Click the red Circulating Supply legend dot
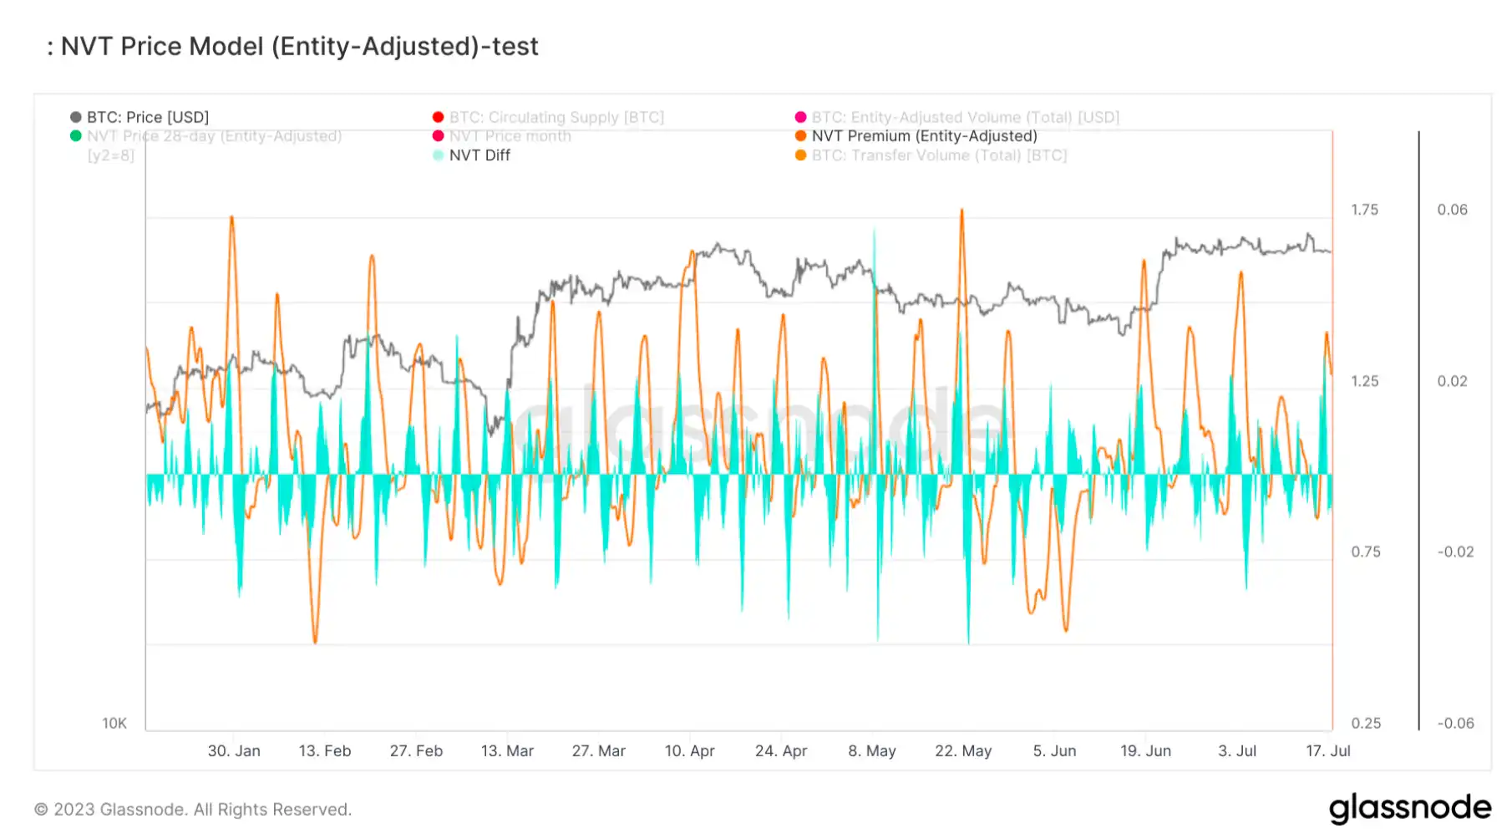Viewport: 1512px width, 839px height. tap(438, 117)
